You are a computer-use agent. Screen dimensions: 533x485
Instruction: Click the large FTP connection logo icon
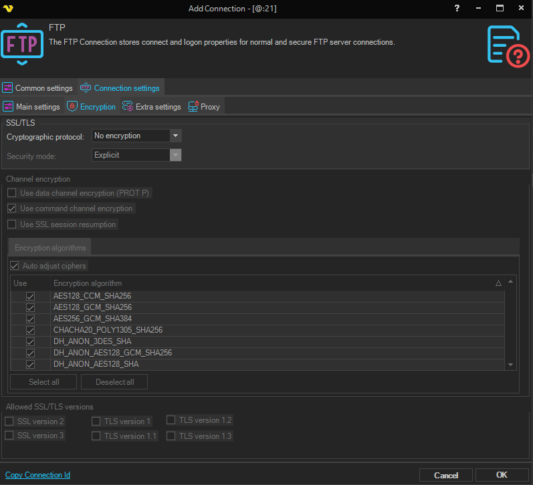22,44
